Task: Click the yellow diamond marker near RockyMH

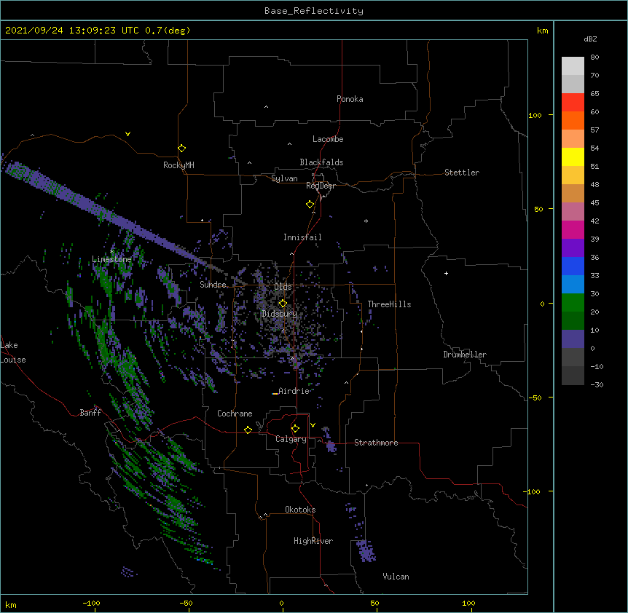Action: coord(181,148)
